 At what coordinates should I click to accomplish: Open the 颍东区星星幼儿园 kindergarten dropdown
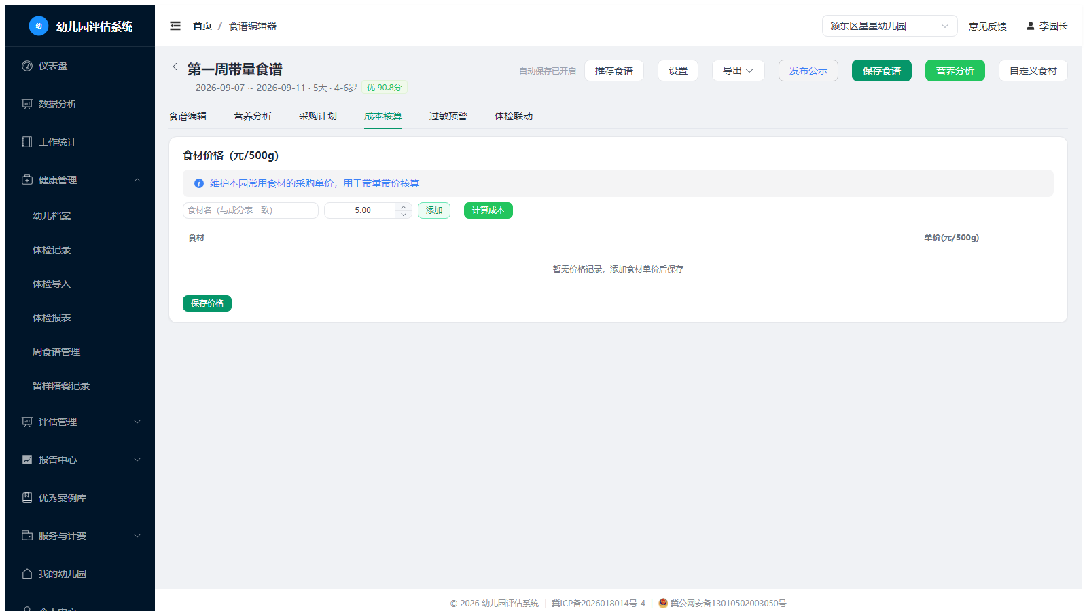[889, 26]
